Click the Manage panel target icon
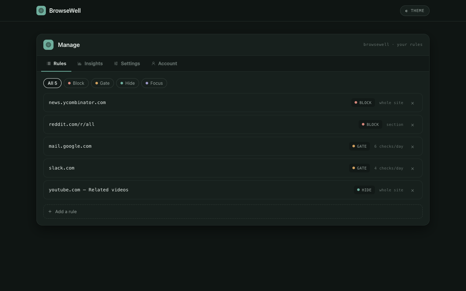Screen dimensions: 466x291 point(48,45)
